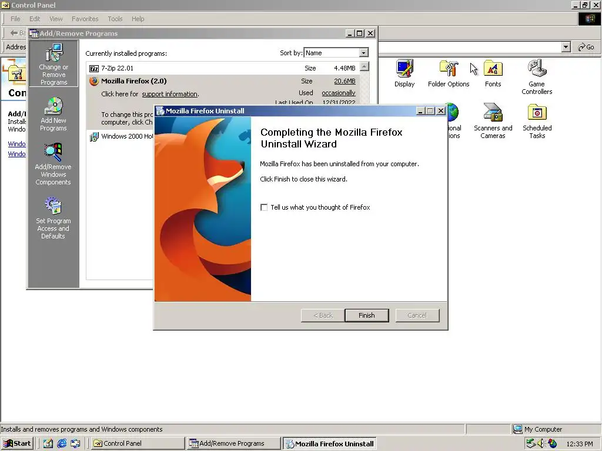Click Finish in the Firefox Uninstall wizard
Viewport: 602px width, 451px height.
[367, 315]
